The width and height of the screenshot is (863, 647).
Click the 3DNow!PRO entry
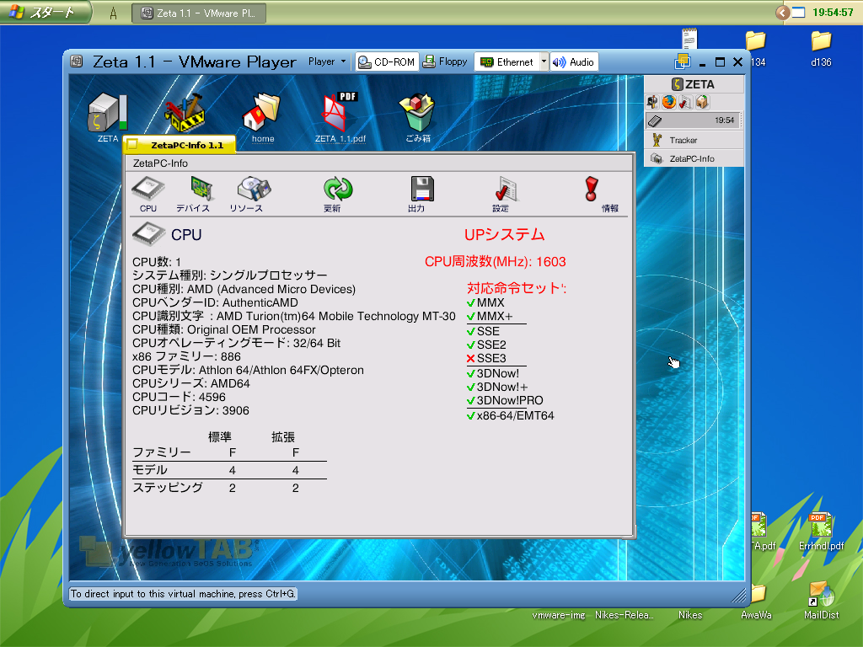click(505, 400)
